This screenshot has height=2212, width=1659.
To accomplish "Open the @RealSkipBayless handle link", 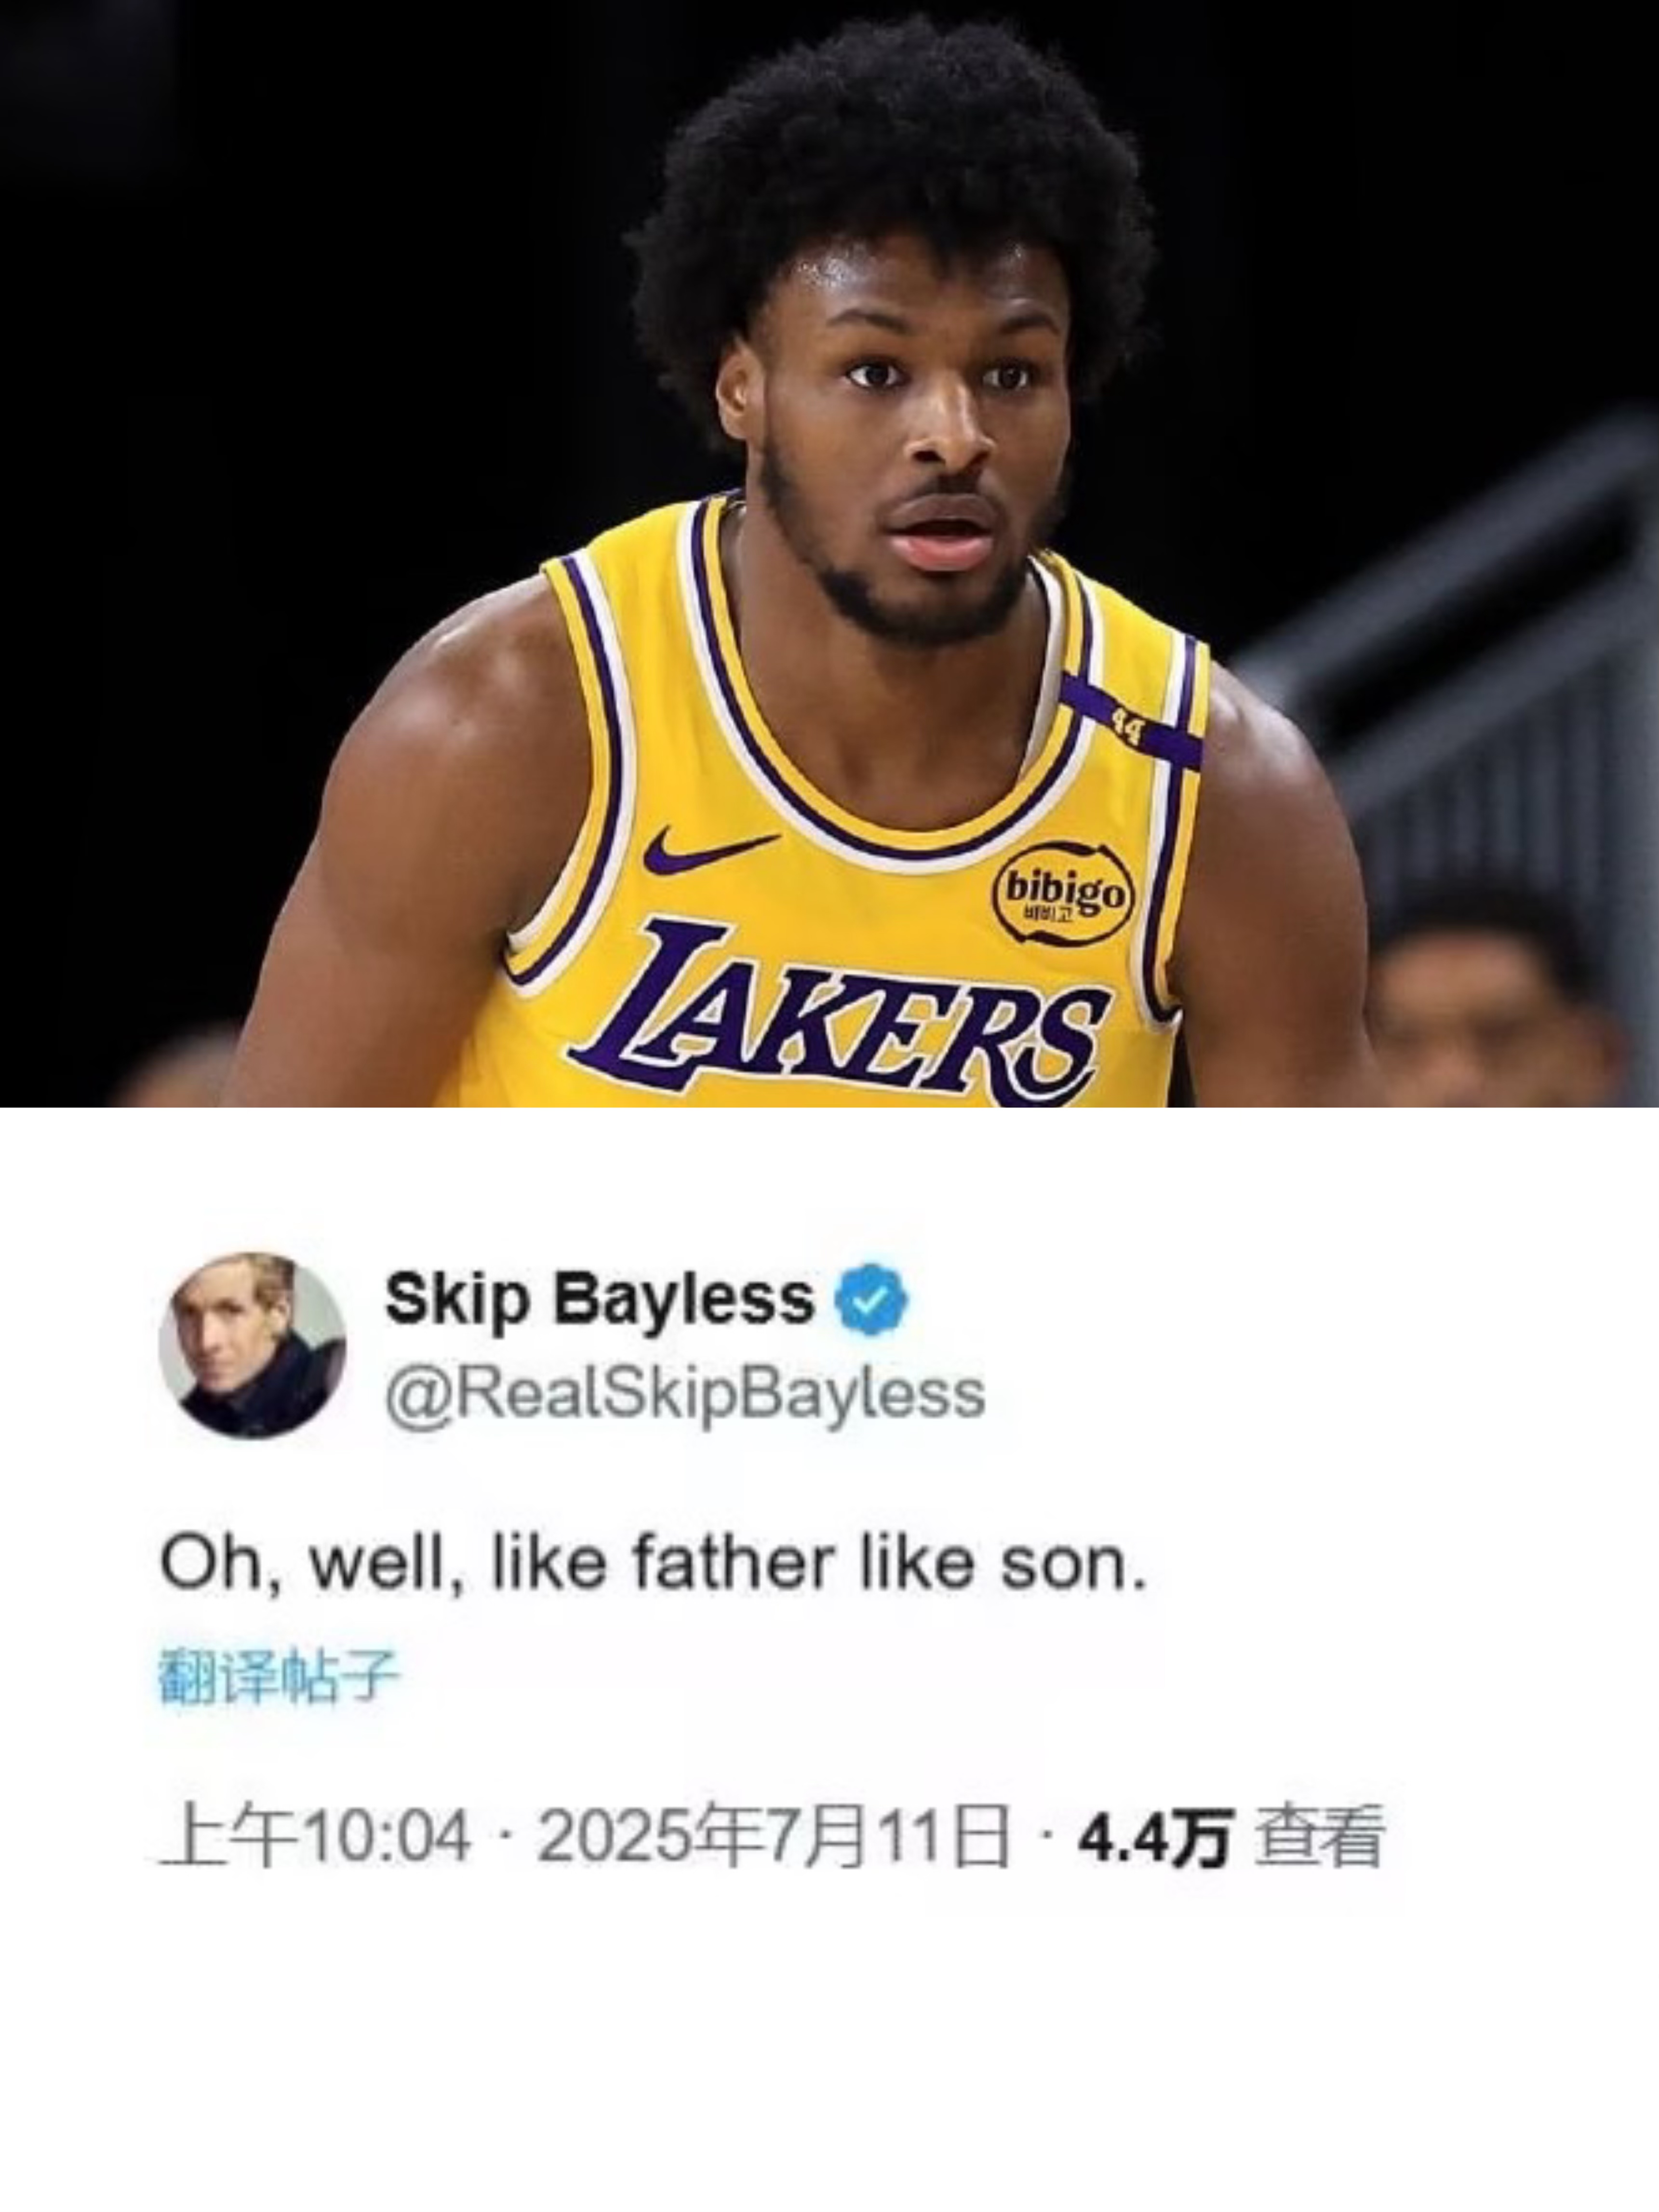I will click(685, 1393).
